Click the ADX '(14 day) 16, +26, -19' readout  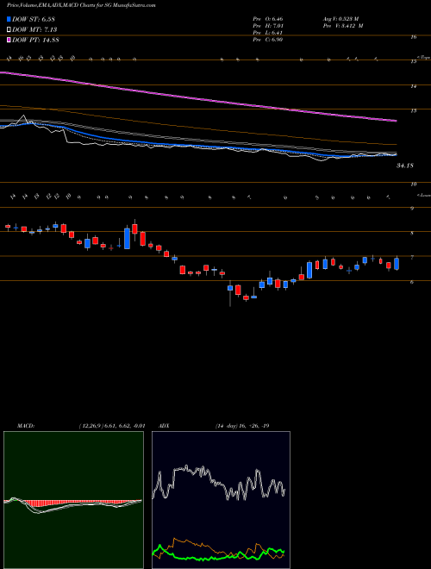tap(242, 426)
